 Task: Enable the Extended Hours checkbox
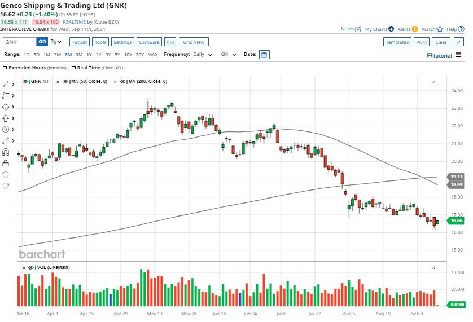coord(5,68)
